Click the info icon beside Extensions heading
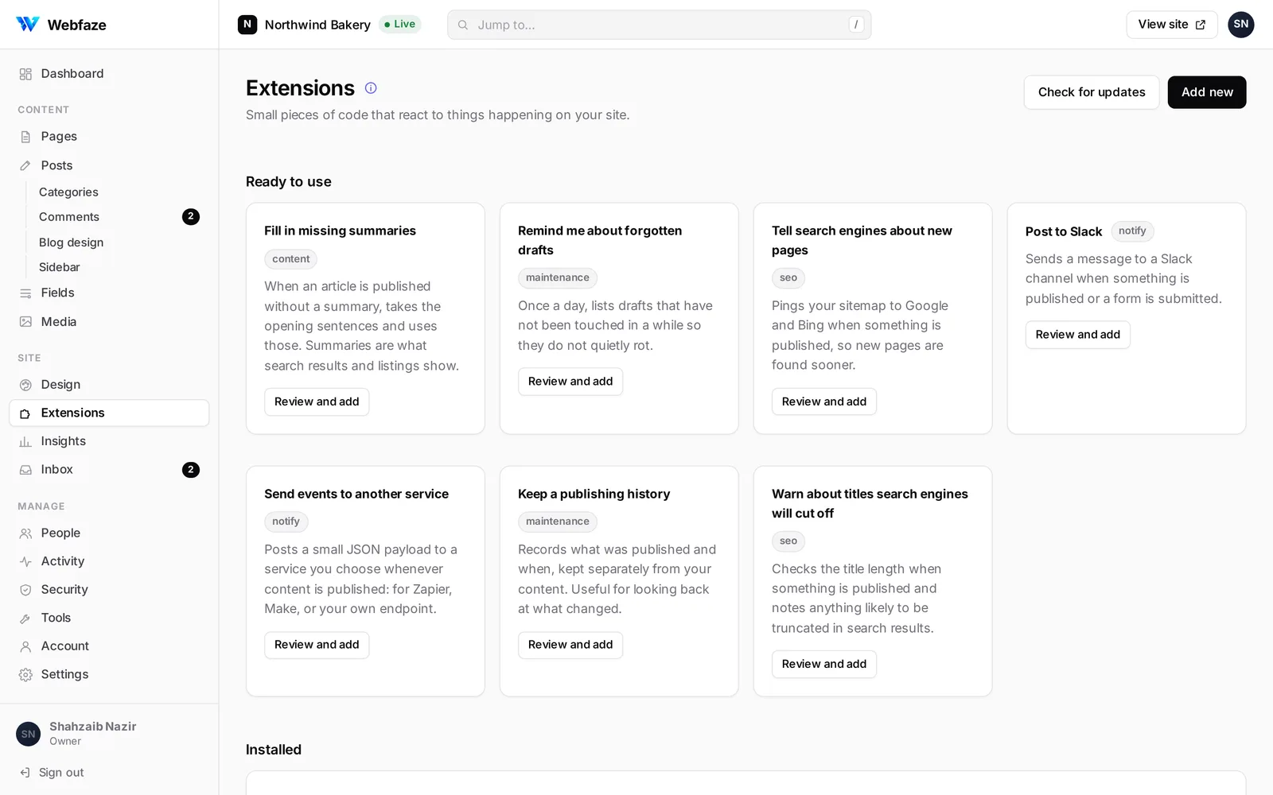This screenshot has width=1273, height=795. (371, 88)
